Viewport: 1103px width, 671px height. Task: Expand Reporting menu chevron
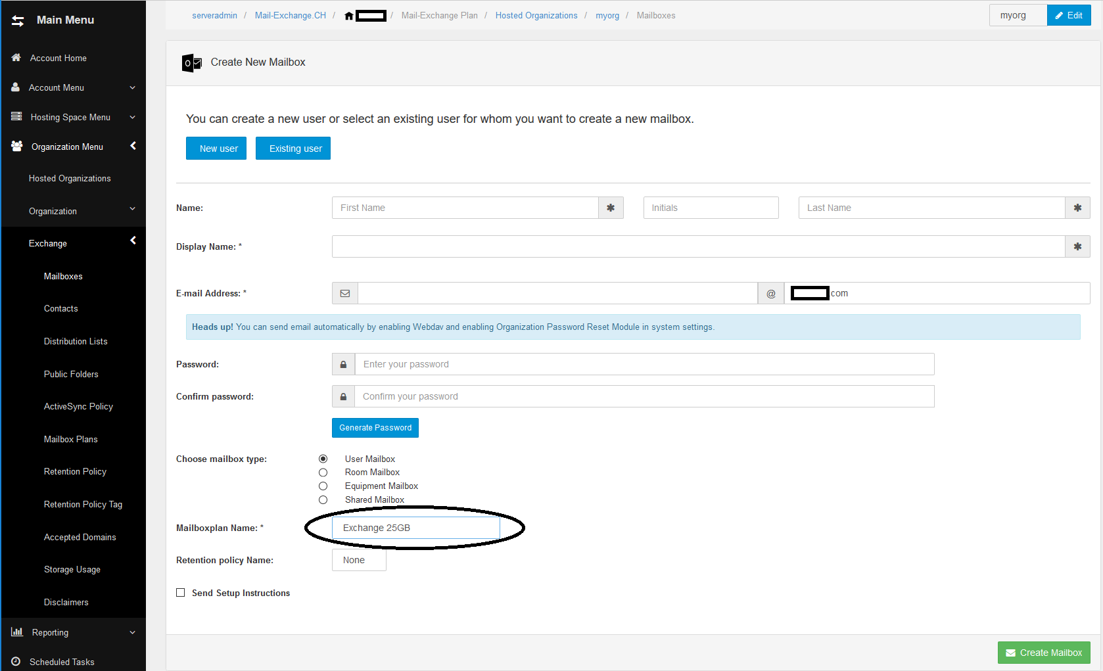[x=132, y=632]
